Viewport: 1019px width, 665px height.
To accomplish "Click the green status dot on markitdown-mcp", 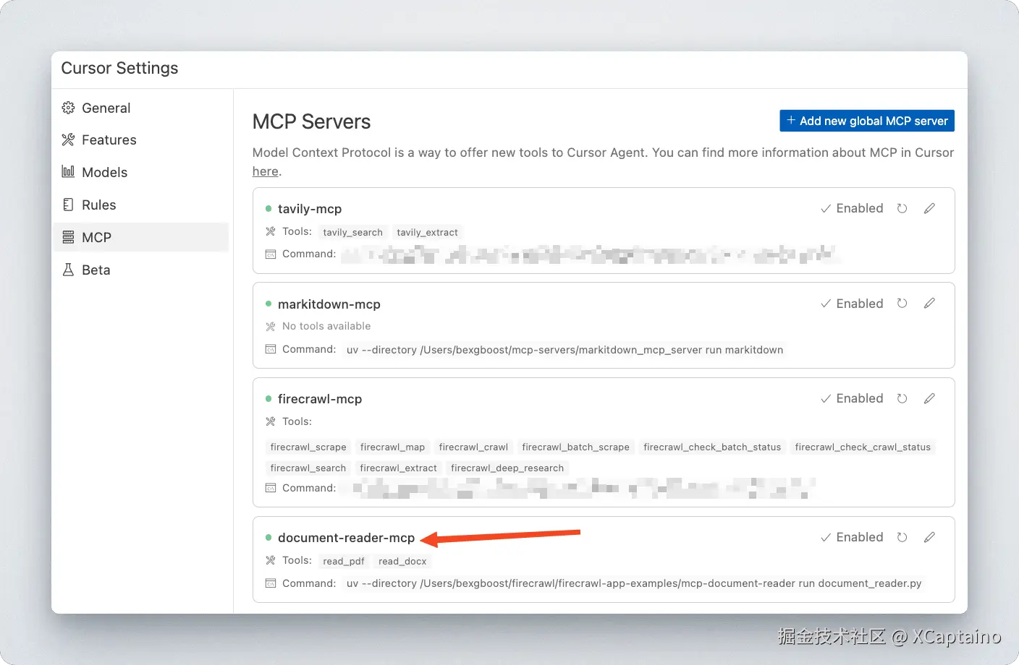I will [x=268, y=304].
